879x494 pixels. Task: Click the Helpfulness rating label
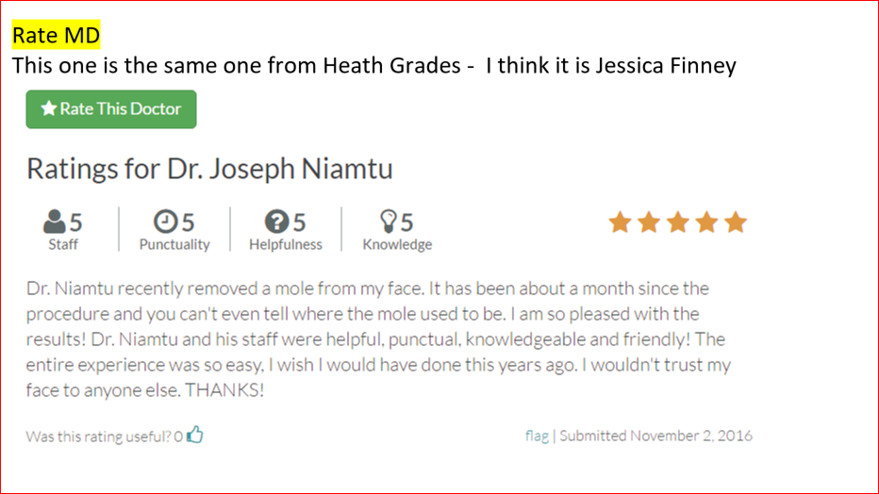(x=286, y=245)
